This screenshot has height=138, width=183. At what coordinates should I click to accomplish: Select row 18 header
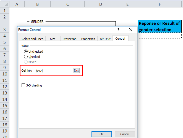click(x=5, y=125)
